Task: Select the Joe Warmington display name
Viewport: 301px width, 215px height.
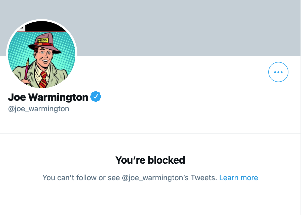Action: 48,97
